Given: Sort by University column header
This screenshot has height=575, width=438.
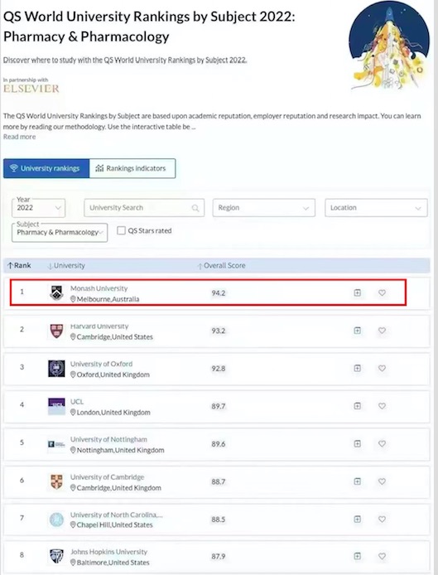Looking at the screenshot, I should (66, 265).
